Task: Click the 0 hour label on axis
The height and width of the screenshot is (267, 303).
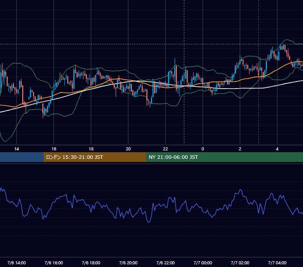Action: click(x=203, y=149)
